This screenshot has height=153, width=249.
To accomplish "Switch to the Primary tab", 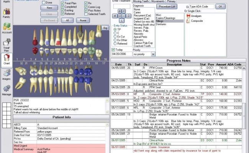I will pyautogui.click(x=171, y=1).
